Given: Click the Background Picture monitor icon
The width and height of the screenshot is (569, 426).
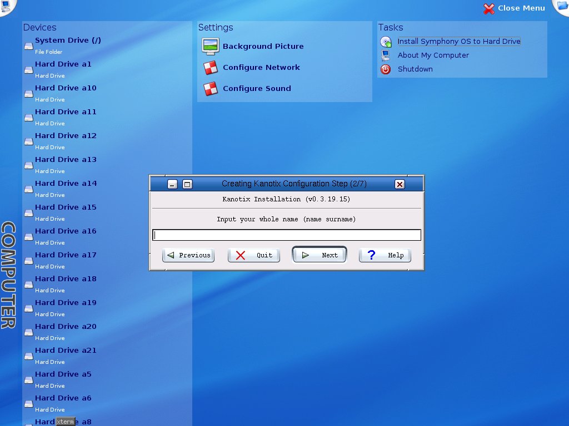Looking at the screenshot, I should tap(211, 47).
